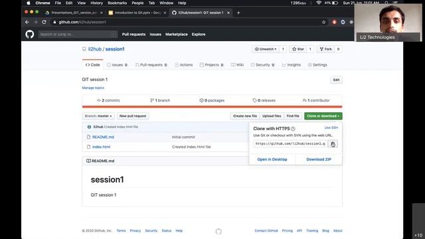Click the Terms footer link
The image size is (425, 239).
click(121, 231)
